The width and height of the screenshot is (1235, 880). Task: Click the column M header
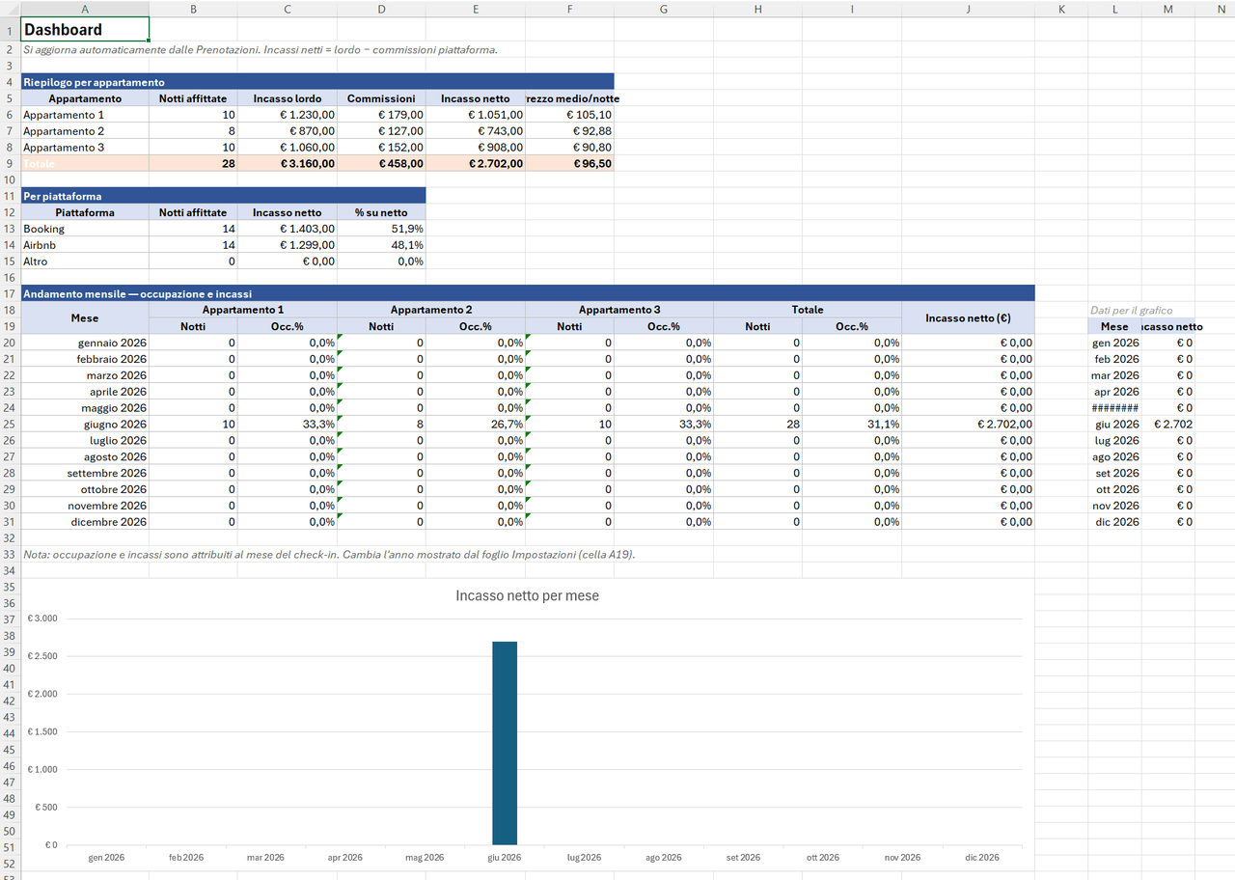[x=1168, y=9]
